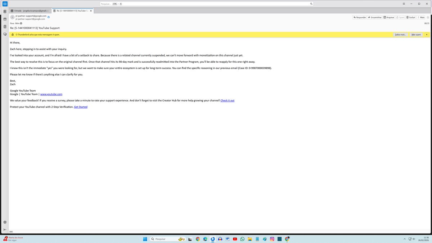Open the Calendar from the left sidebar
This screenshot has height=243, width=432.
4,19
